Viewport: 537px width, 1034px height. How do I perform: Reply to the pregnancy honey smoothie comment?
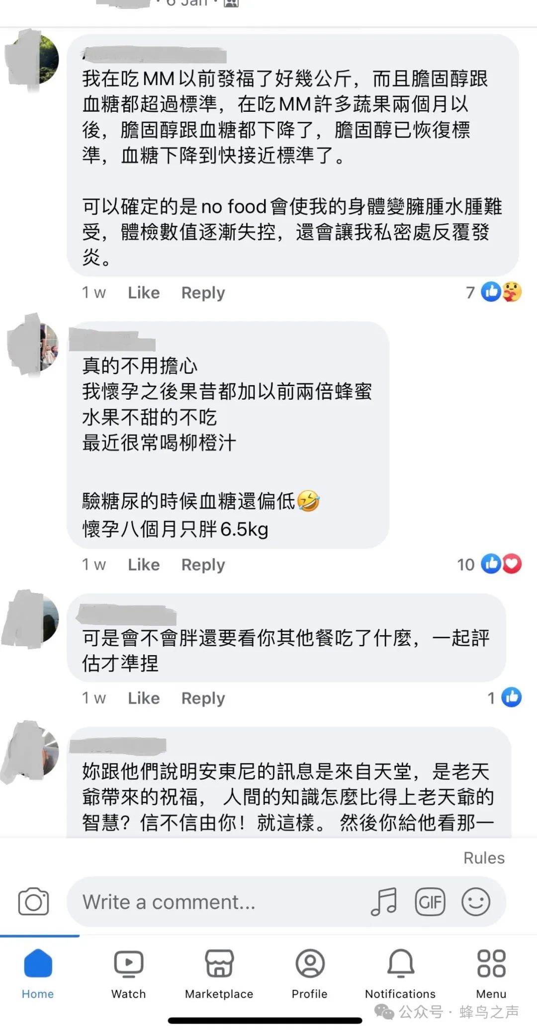coord(203,565)
